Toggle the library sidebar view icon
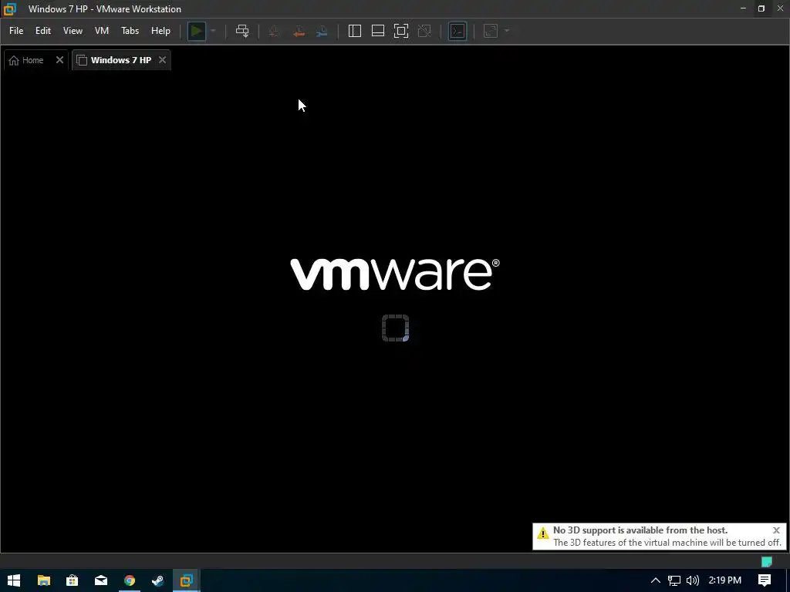Screen dimensions: 790x592 point(355,31)
